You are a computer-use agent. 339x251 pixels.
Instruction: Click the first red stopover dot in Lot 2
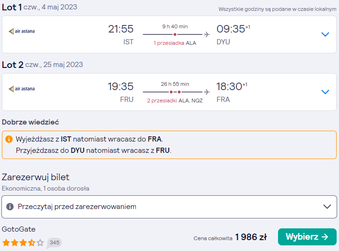pos(171,92)
